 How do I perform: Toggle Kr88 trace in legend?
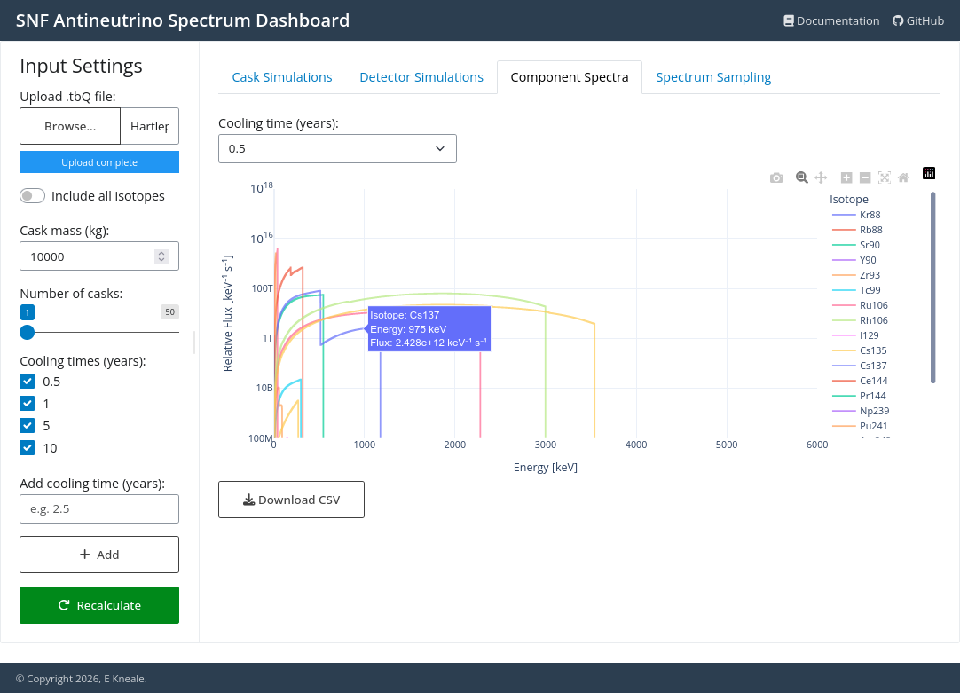[856, 215]
